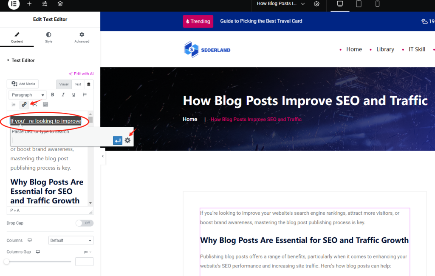Image resolution: width=435 pixels, height=276 pixels.
Task: Click the Edit with AI link
Action: (81, 73)
